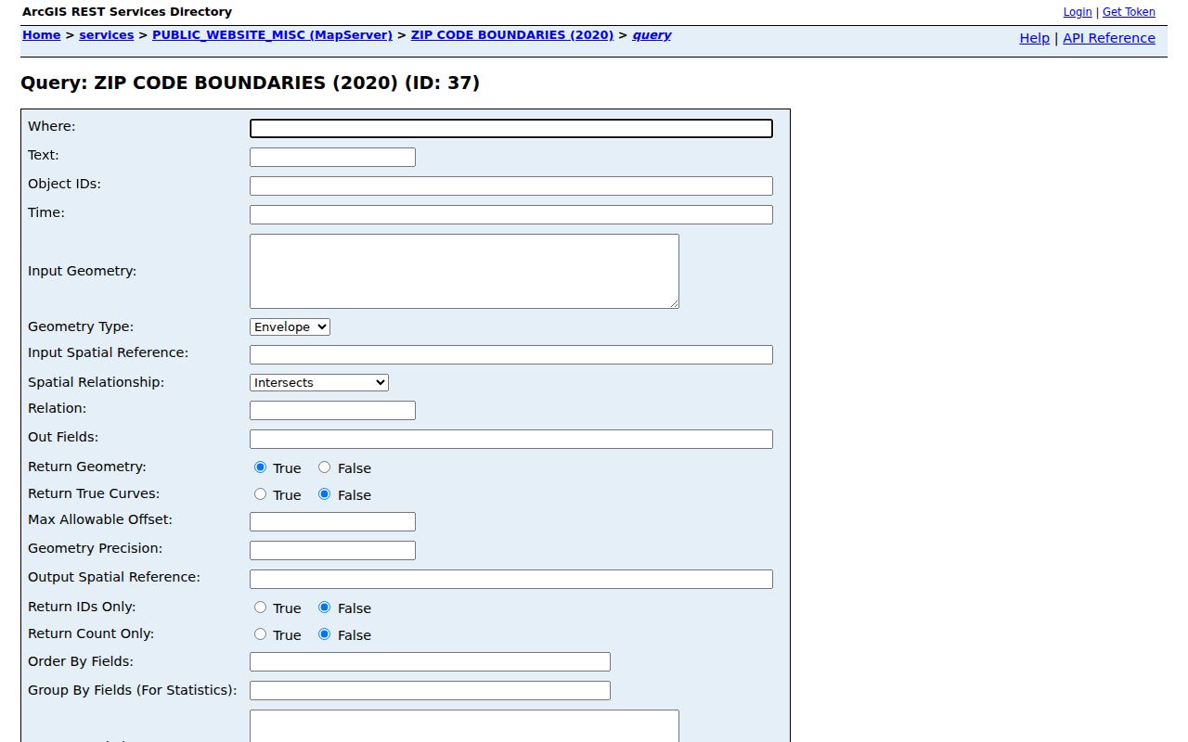The image size is (1188, 742).
Task: Open the Help link
Action: point(1034,38)
